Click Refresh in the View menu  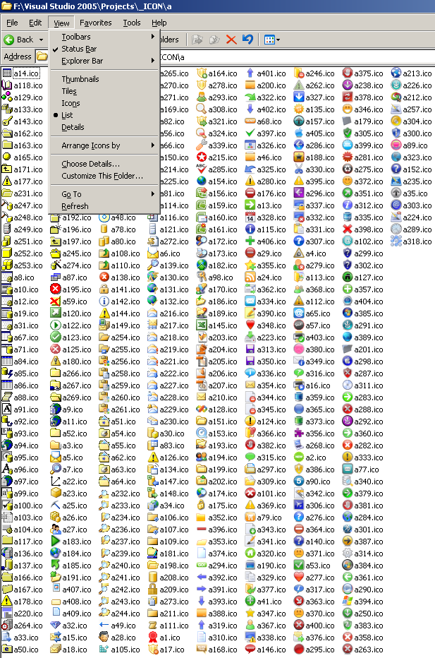pos(104,206)
